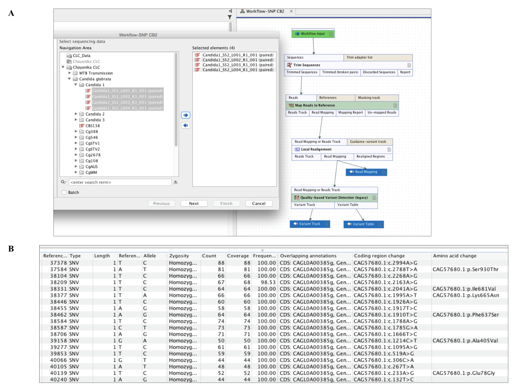Click the Quality-based Variant Detection icon
This screenshot has height=390, width=517.
coord(296,198)
